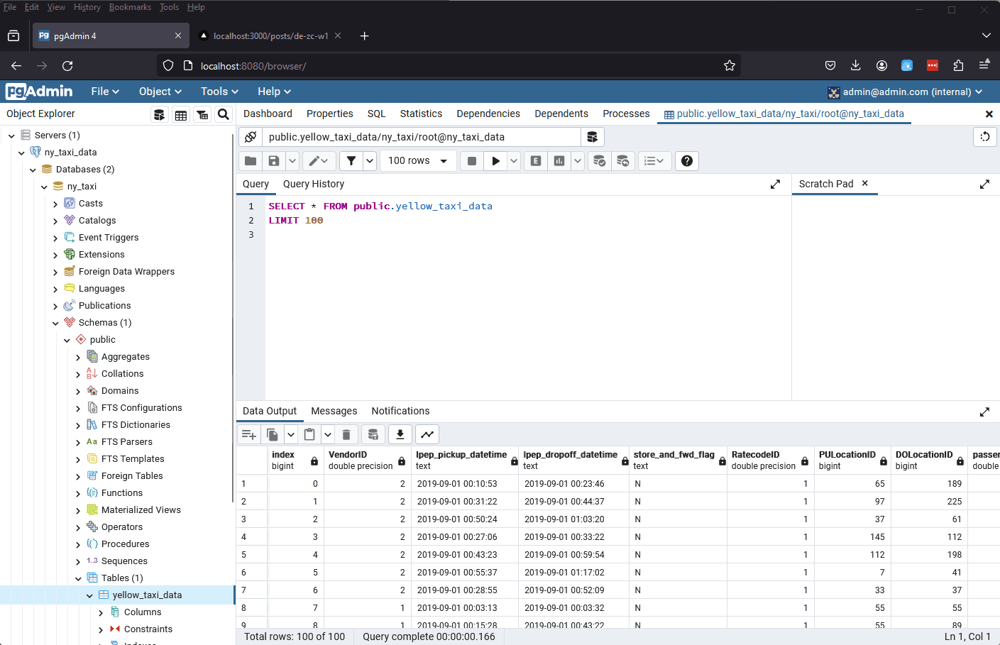The height and width of the screenshot is (645, 1000).
Task: Open the Edit pencil tool menu
Action: point(319,161)
